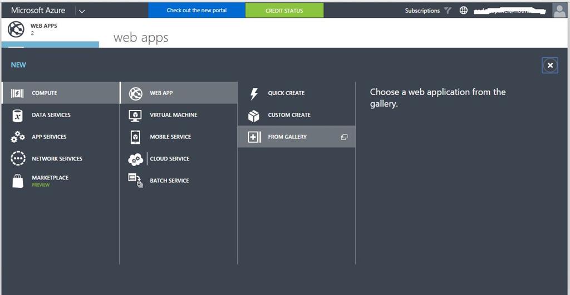Click the Compute barcode icon
This screenshot has width=570, height=295.
coord(17,93)
